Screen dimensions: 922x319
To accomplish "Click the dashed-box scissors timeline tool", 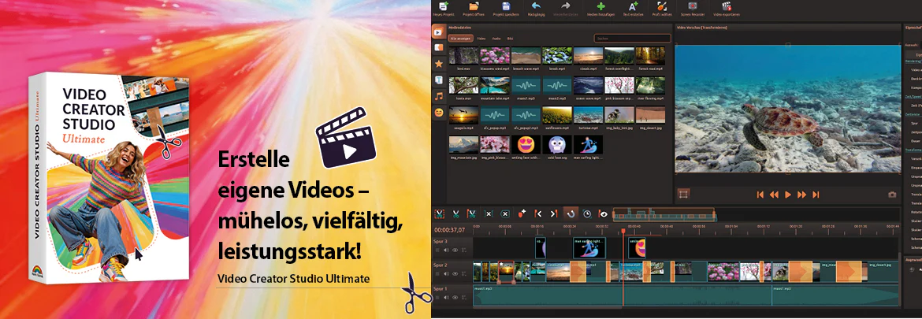I will [439, 213].
